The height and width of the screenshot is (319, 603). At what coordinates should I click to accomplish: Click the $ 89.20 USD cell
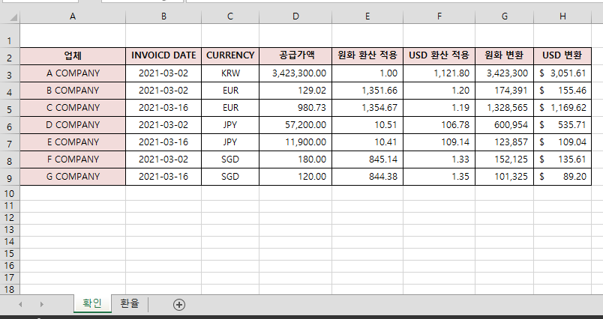tap(562, 177)
